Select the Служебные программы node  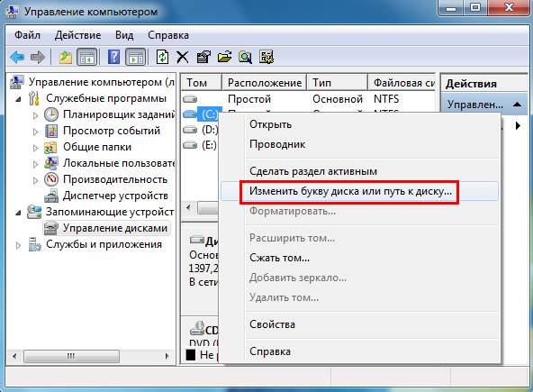point(106,98)
